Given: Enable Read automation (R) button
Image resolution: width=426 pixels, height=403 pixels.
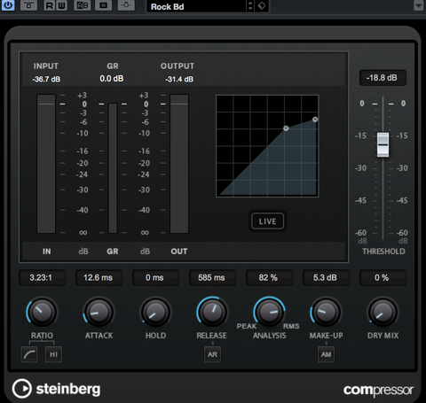Looking at the screenshot, I should (x=50, y=5).
